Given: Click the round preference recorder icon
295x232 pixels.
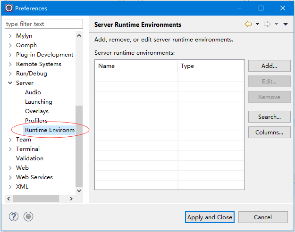Looking at the screenshot, I should [x=28, y=216].
